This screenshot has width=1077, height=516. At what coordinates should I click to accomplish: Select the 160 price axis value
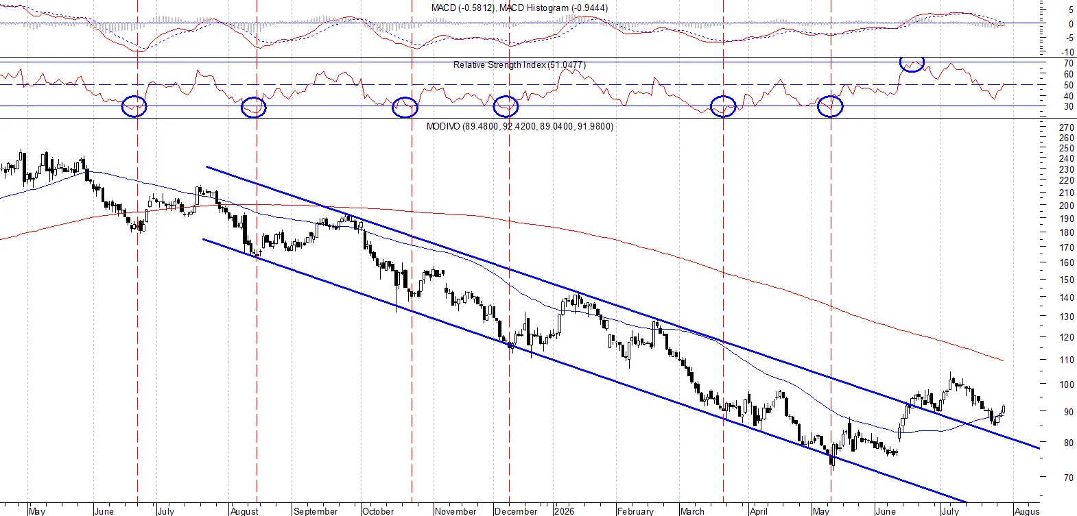1067,262
